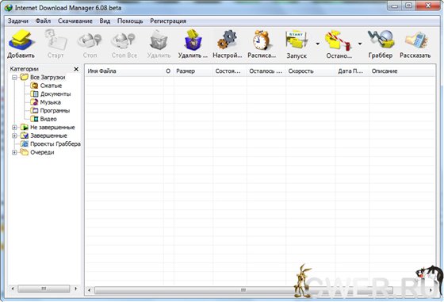Click the greyed Старт toolbar icon
The height and width of the screenshot is (302, 444).
point(55,40)
